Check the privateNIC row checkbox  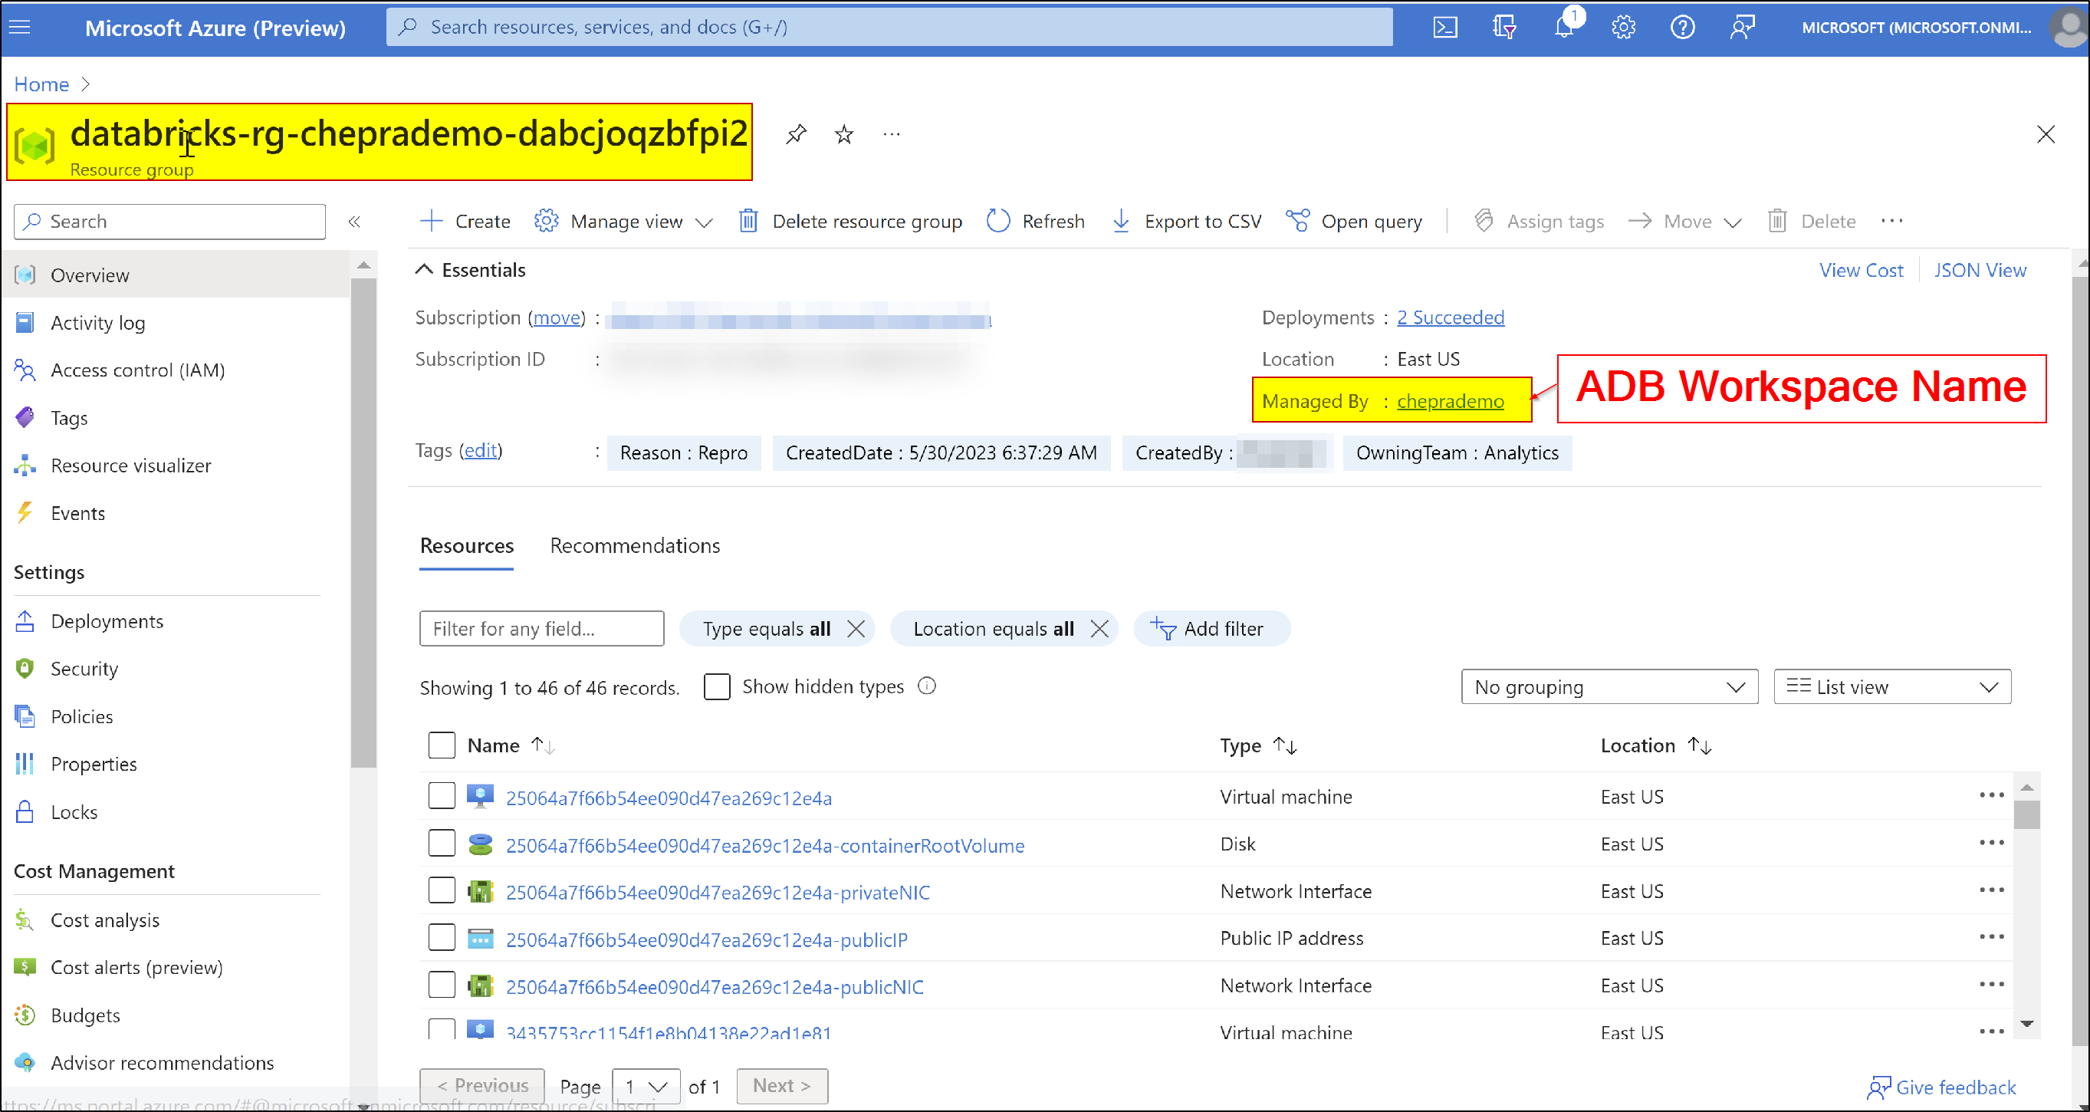(442, 890)
